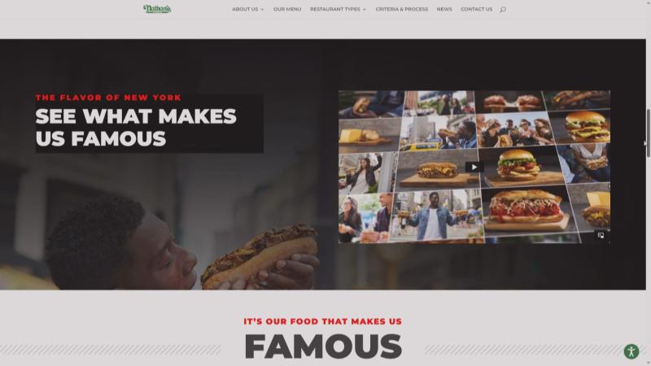The width and height of the screenshot is (651, 366).
Task: Click the man in denim jacket video tile
Action: point(436,215)
